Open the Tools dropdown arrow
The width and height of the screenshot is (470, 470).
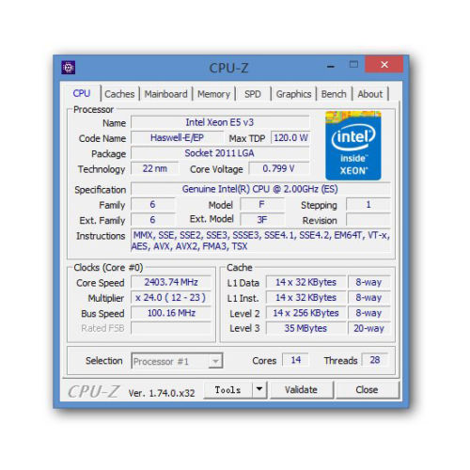[259, 389]
